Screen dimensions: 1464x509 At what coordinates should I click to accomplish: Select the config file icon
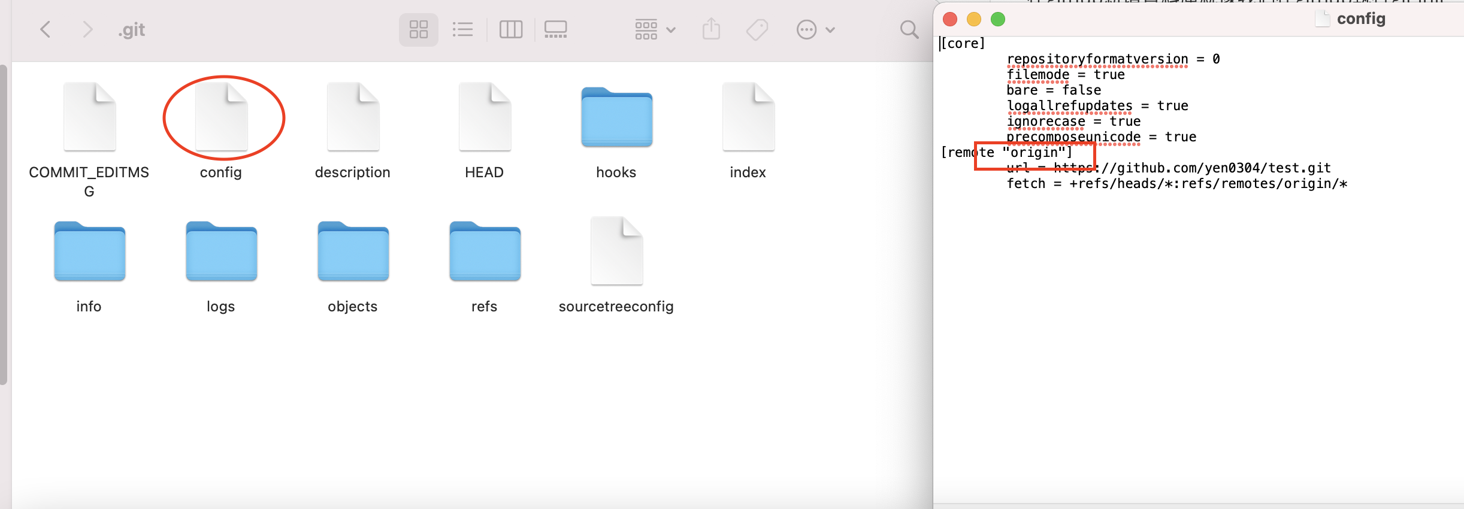(x=222, y=117)
